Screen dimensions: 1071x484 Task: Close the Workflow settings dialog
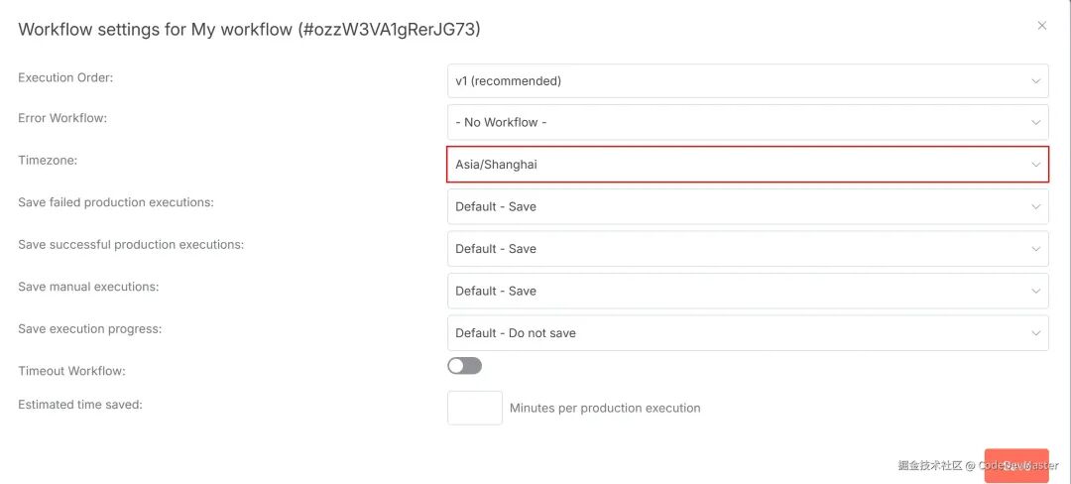pyautogui.click(x=1041, y=26)
